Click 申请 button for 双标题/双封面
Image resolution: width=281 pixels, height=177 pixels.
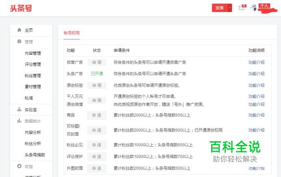click(x=97, y=130)
